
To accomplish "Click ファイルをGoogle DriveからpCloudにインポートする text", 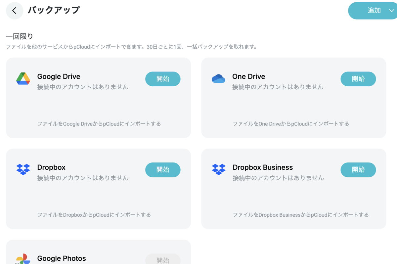I will click(99, 124).
